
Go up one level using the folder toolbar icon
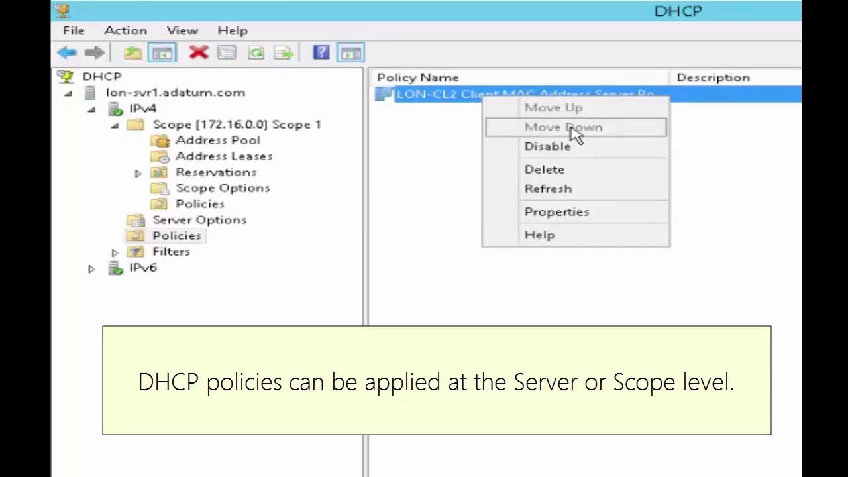pyautogui.click(x=132, y=53)
